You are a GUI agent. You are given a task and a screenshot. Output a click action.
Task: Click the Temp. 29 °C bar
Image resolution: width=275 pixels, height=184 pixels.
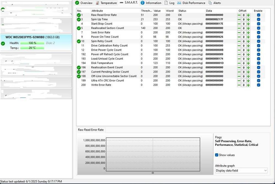[32, 48]
